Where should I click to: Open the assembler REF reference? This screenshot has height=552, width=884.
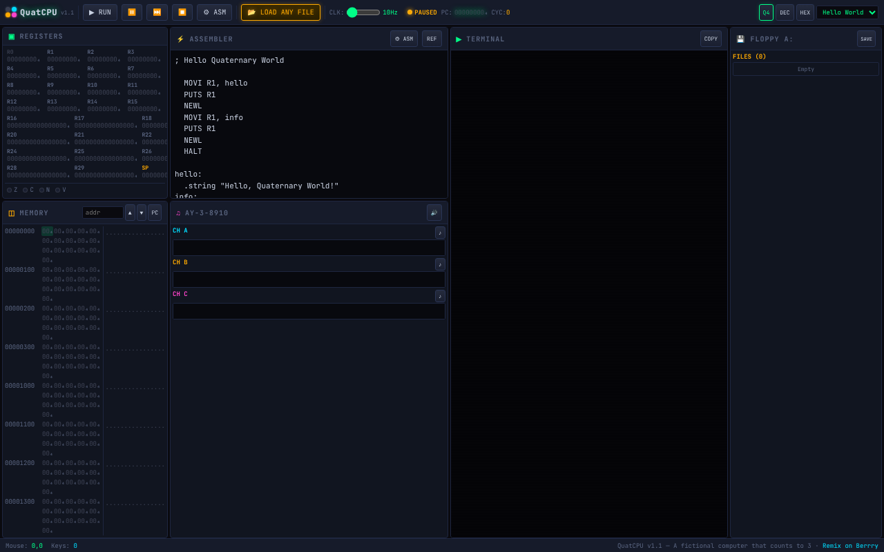[x=432, y=39]
